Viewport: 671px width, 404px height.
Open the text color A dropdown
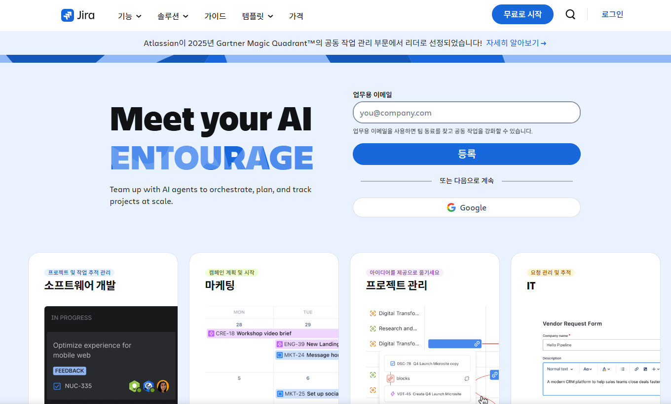tap(606, 369)
